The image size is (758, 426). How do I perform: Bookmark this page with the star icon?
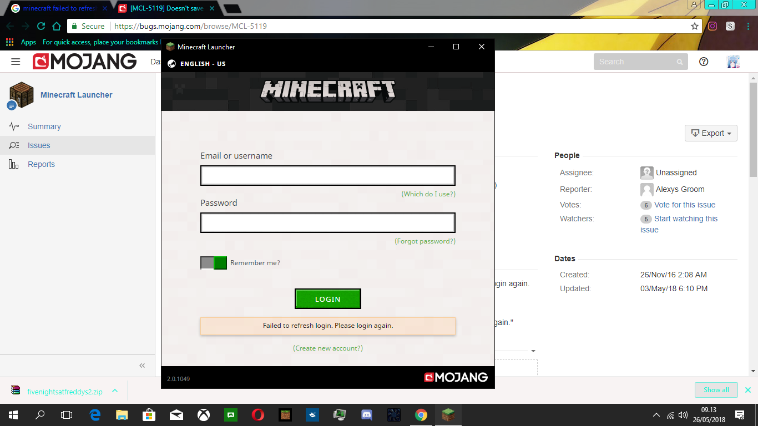(694, 26)
